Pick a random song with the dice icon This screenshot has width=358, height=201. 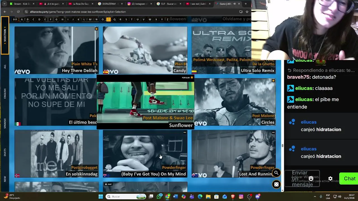pyautogui.click(x=276, y=185)
